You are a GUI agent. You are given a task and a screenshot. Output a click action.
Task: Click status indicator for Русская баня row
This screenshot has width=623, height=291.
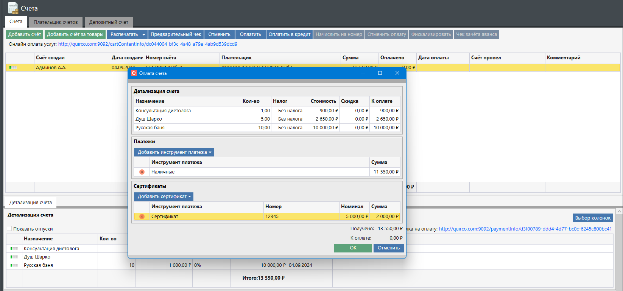pos(14,265)
